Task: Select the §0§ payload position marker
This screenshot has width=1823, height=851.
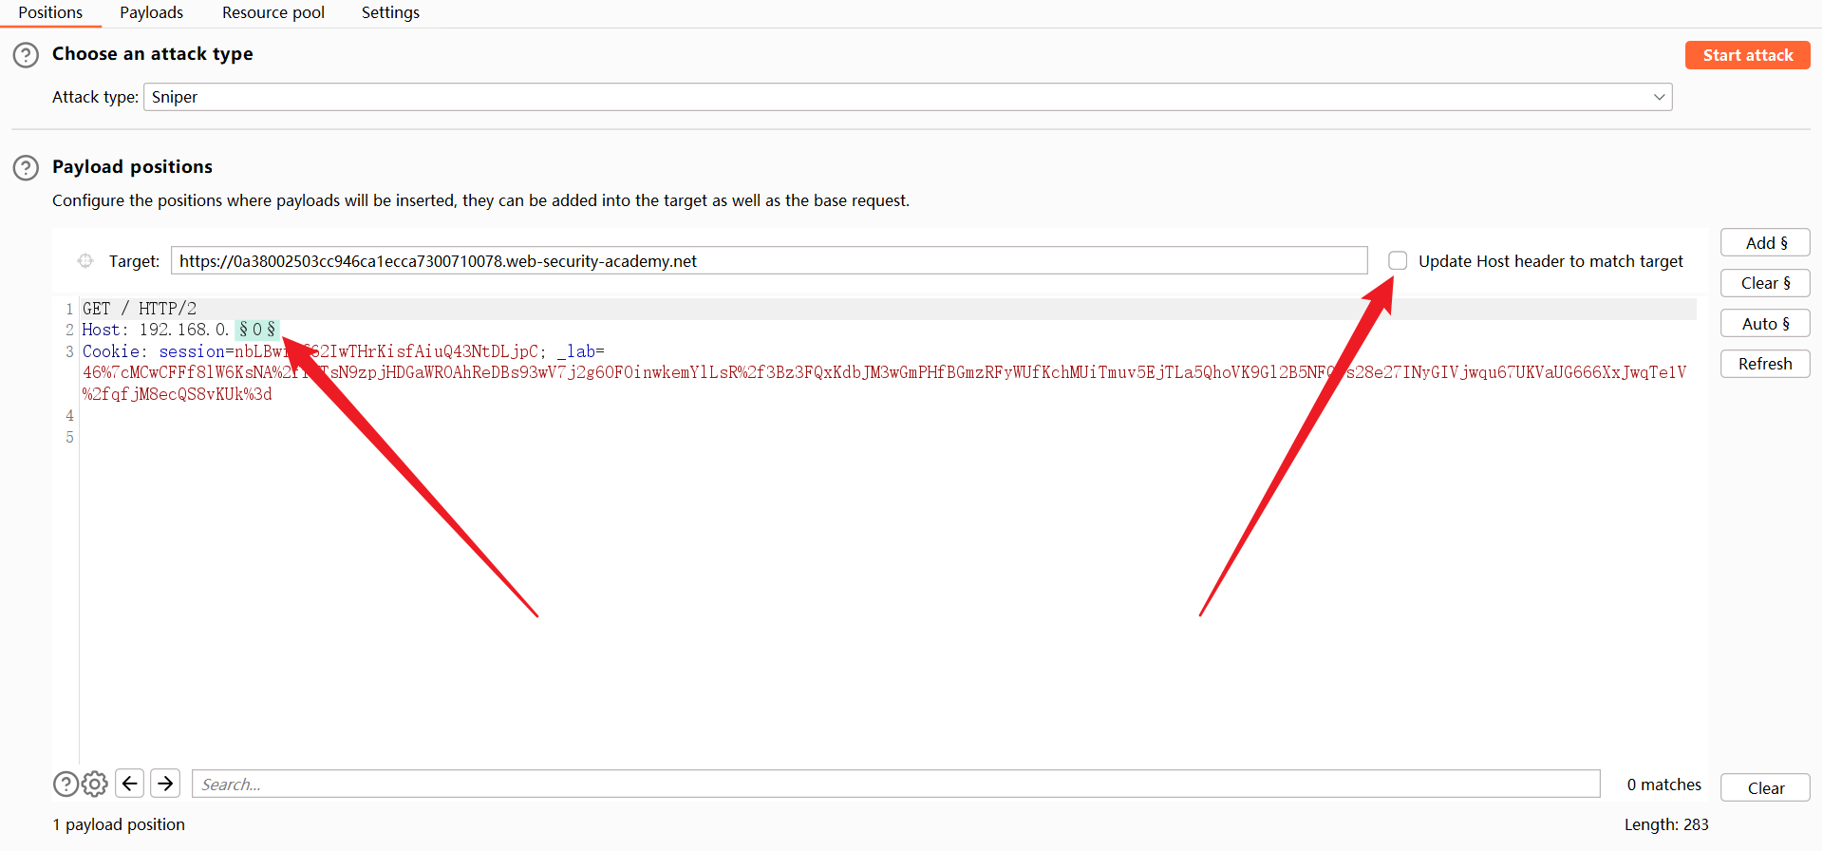Action: point(257,331)
